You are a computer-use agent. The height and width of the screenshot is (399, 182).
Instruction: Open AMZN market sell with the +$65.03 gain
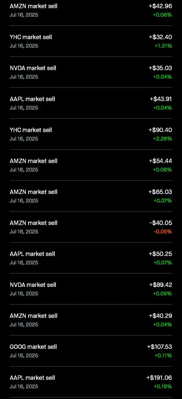click(91, 196)
